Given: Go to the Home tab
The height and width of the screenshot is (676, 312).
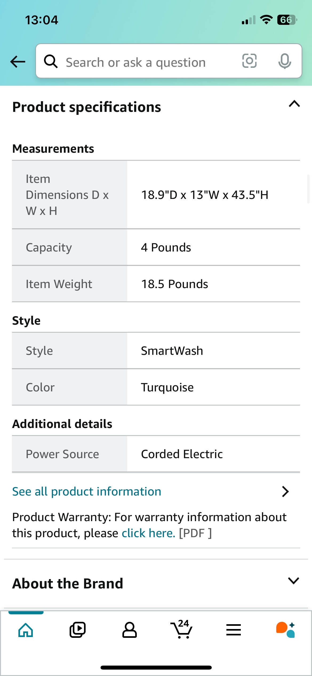Looking at the screenshot, I should pos(26,630).
